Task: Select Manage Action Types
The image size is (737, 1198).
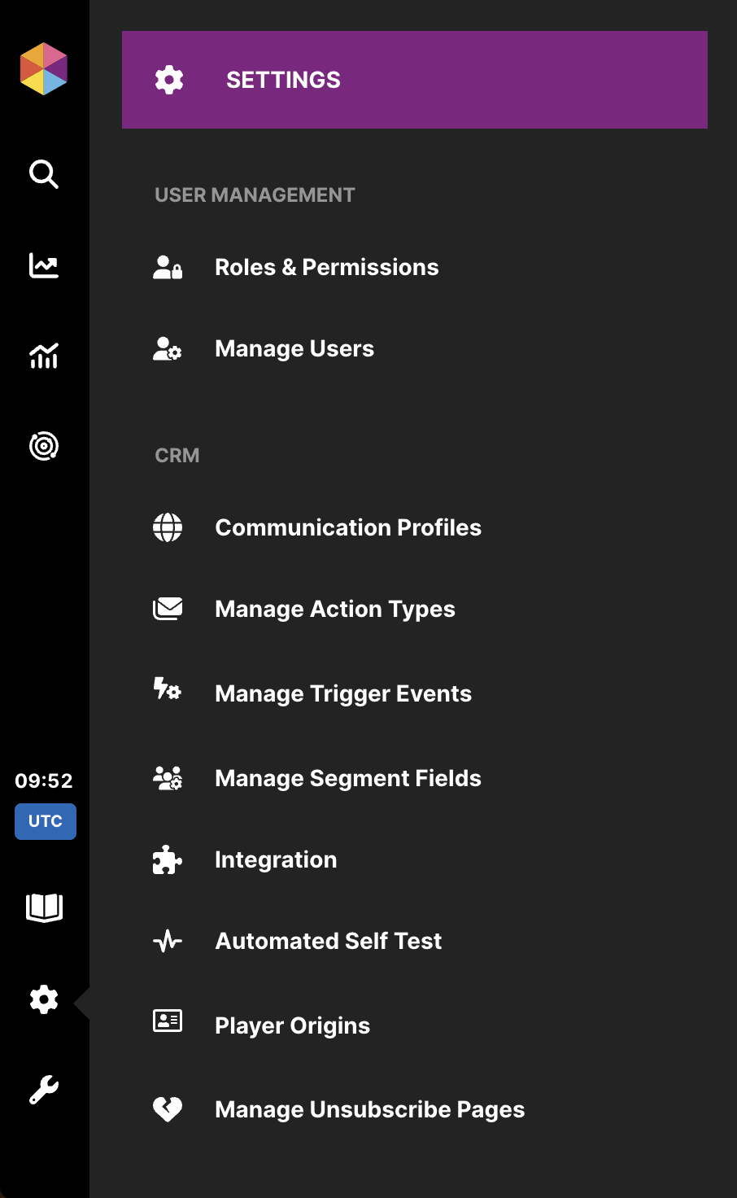Action: click(334, 609)
